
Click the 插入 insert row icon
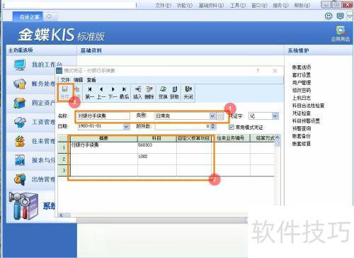137,92
